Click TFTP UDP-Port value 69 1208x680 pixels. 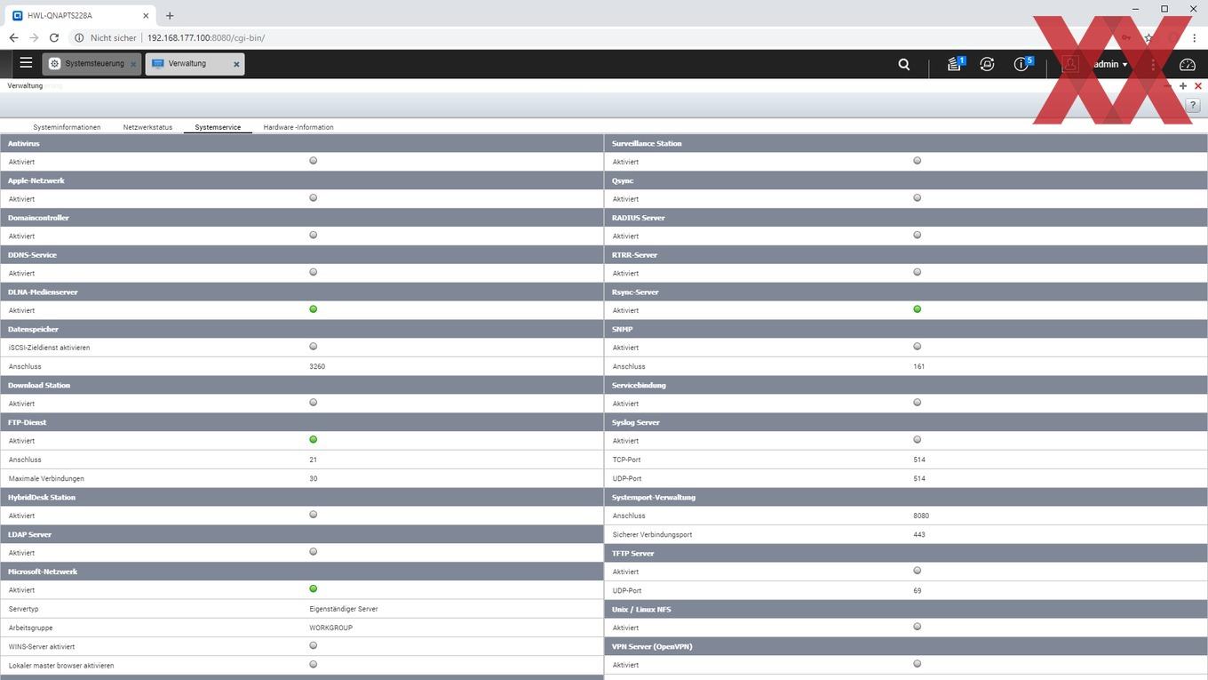point(918,590)
